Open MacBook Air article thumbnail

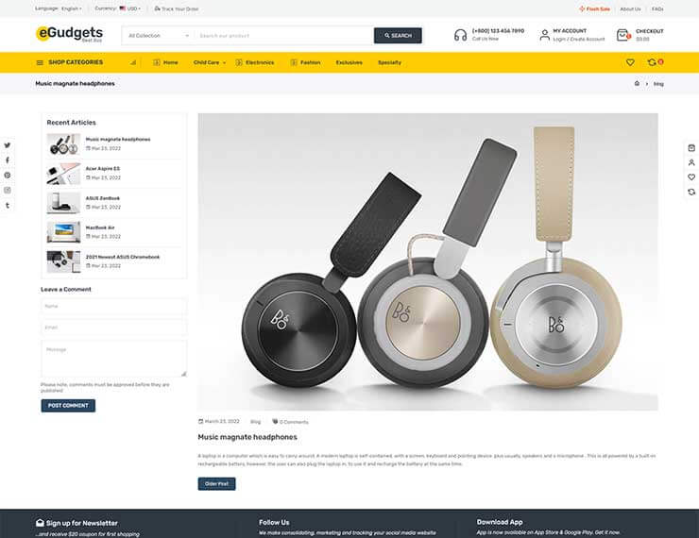pos(63,232)
